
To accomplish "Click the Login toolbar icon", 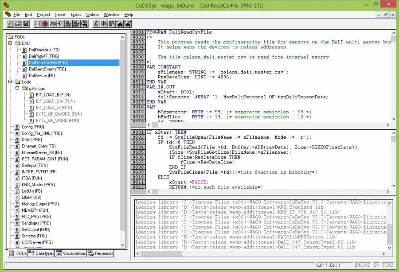I will tap(68, 24).
